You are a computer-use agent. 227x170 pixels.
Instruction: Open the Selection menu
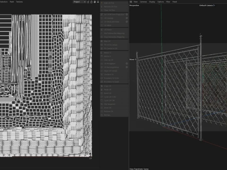point(4,2)
